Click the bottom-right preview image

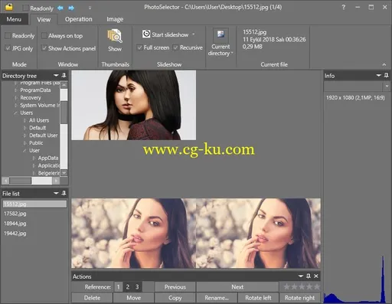click(258, 234)
